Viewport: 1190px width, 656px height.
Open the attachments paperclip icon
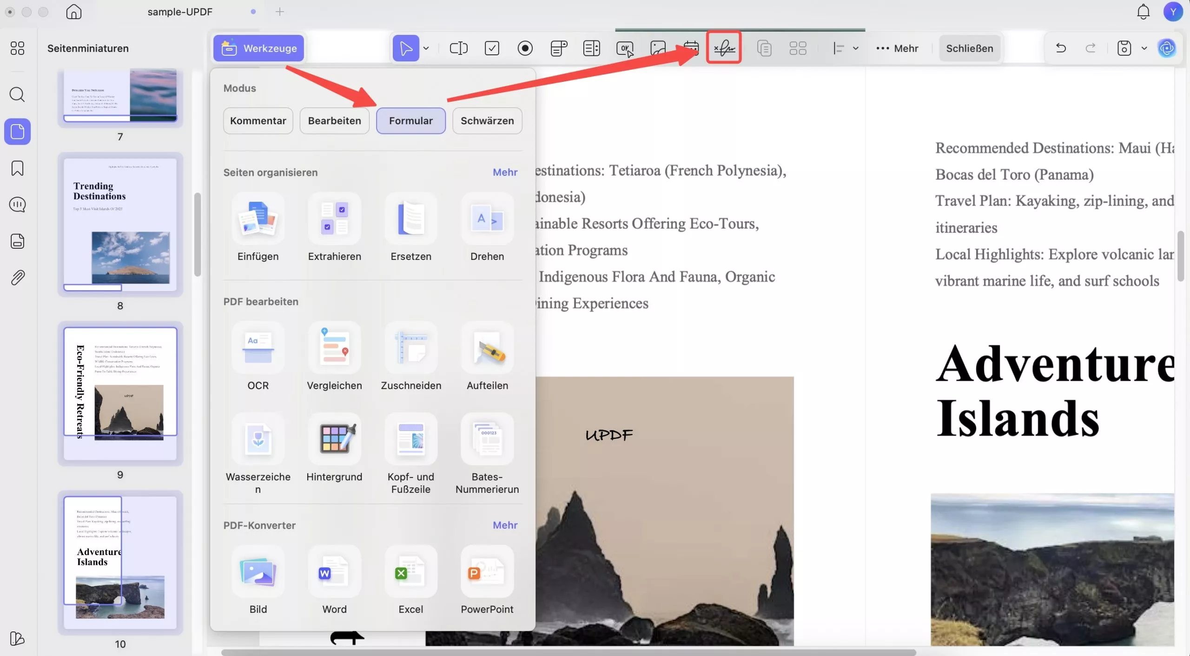pos(17,278)
